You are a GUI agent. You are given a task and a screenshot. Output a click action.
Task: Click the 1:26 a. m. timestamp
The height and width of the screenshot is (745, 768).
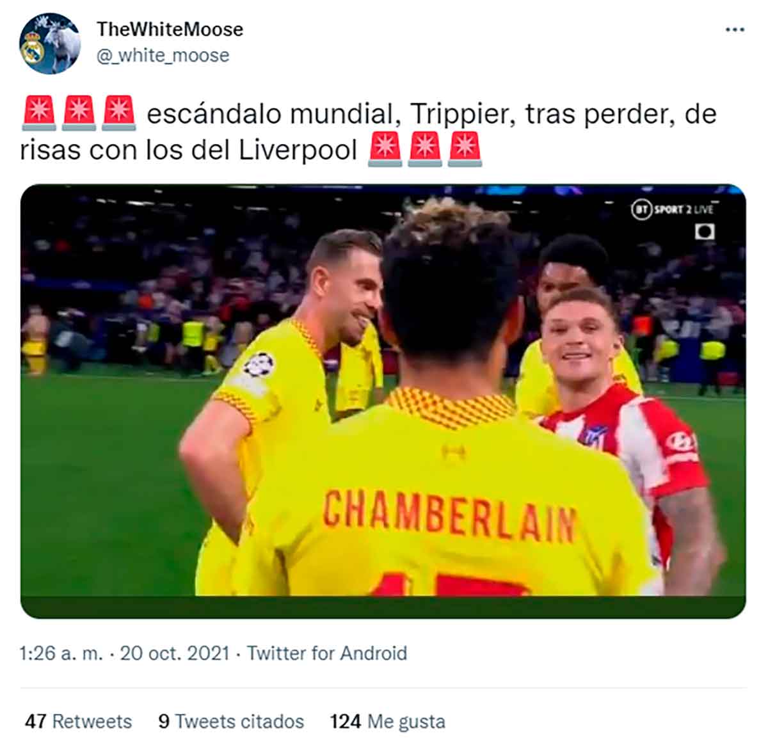pos(61,653)
